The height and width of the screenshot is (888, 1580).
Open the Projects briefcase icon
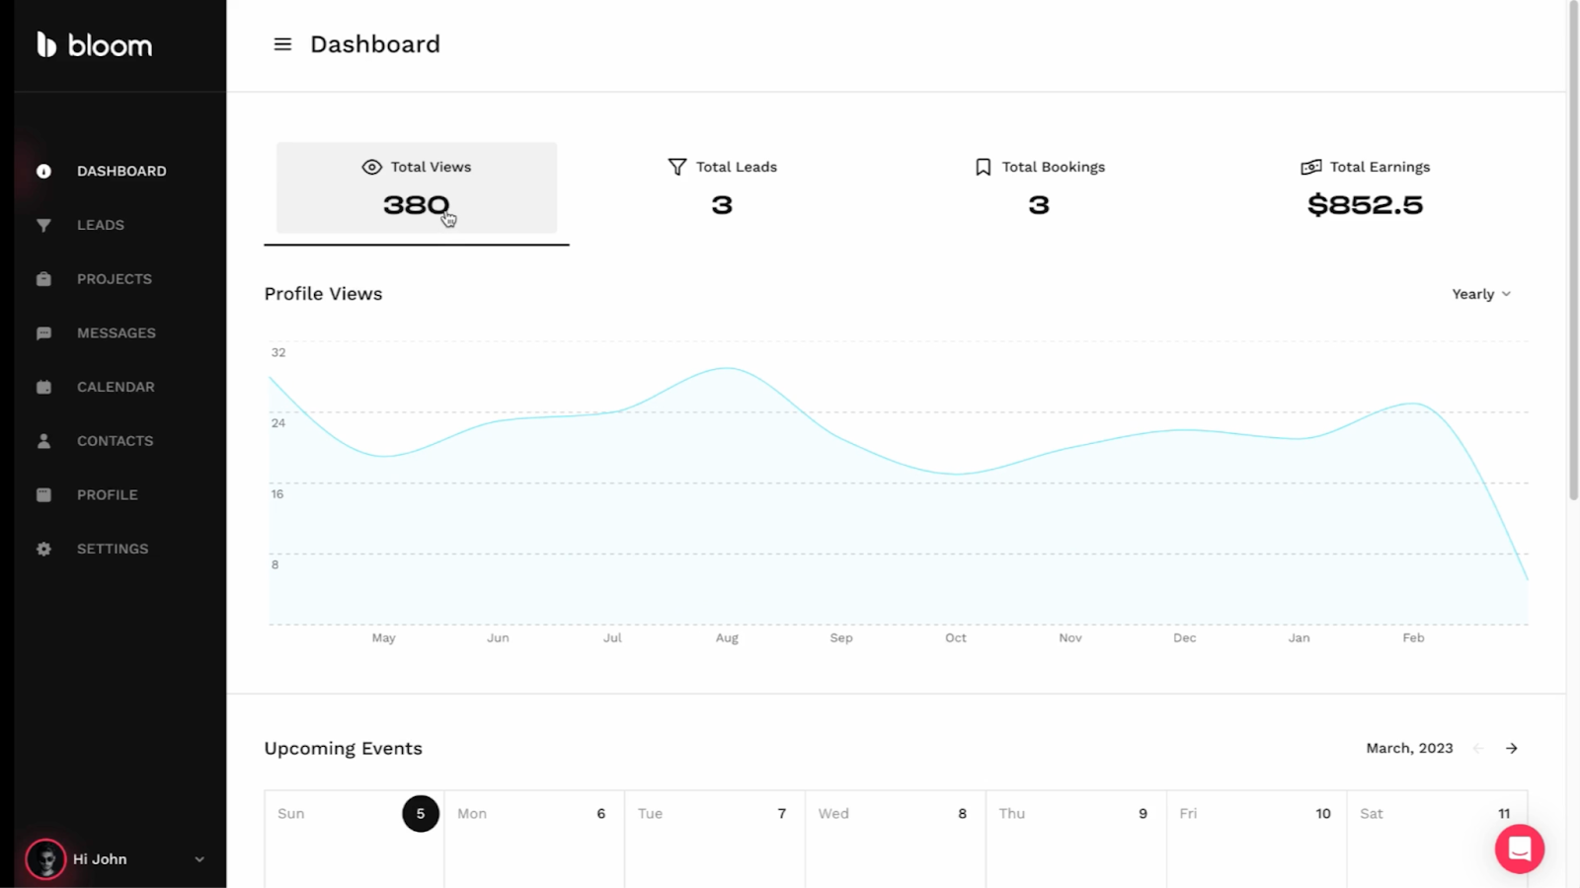pos(43,279)
